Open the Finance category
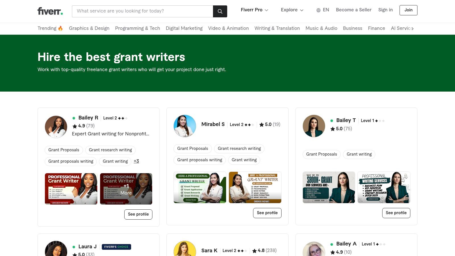 (376, 28)
